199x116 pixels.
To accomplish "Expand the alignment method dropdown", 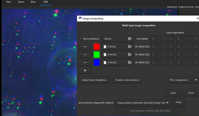I will (x=143, y=102).
